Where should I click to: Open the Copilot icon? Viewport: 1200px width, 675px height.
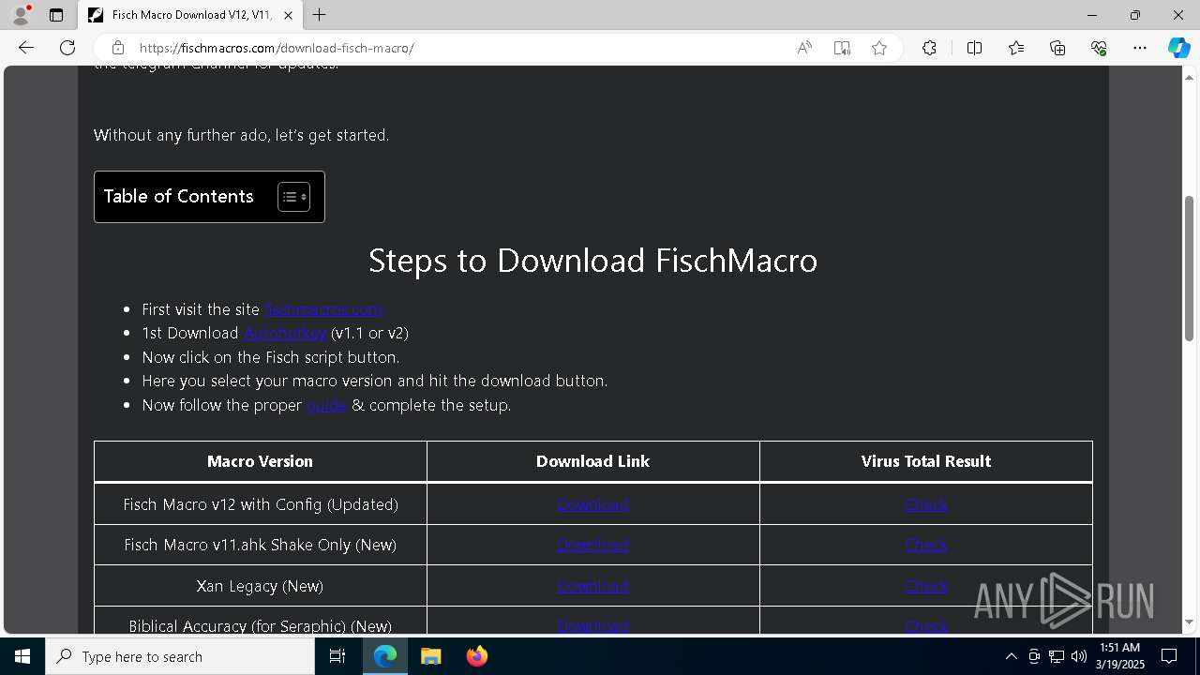pos(1178,48)
